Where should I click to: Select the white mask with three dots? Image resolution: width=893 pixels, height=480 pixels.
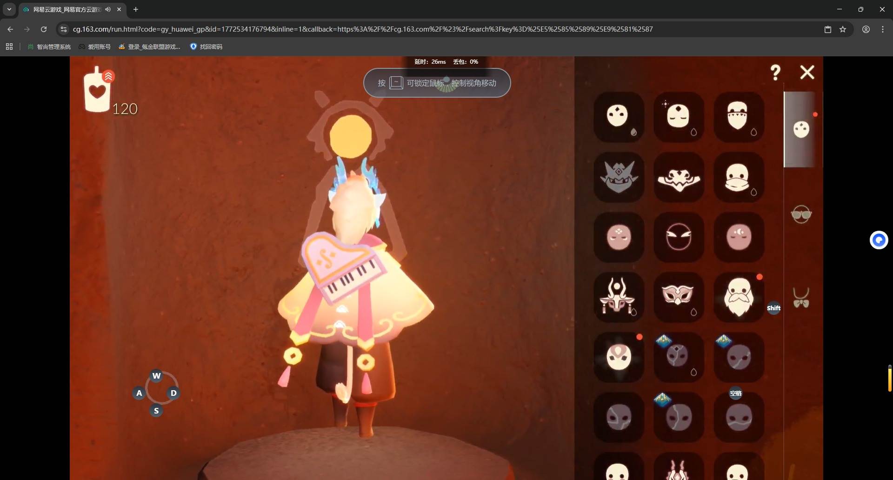coord(619,117)
